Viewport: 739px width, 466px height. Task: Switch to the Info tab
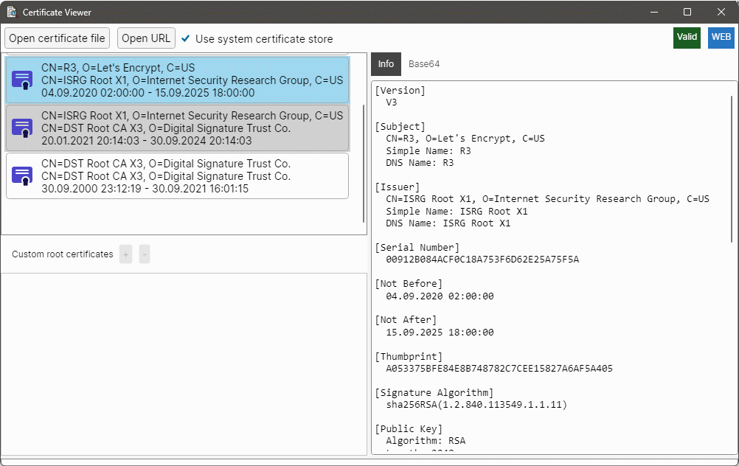386,64
